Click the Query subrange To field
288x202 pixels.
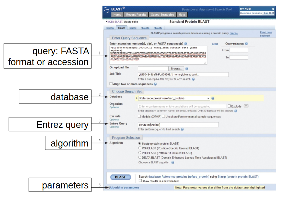coord(239,57)
